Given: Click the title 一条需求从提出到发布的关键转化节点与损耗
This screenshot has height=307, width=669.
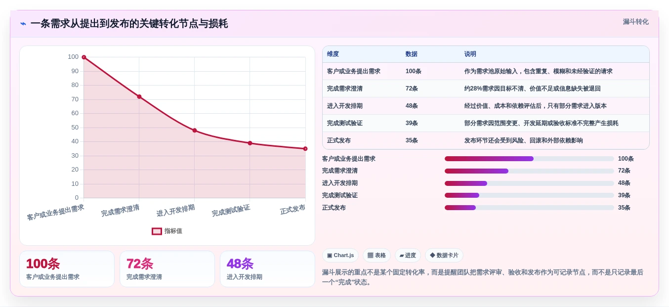Looking at the screenshot, I should 129,24.
